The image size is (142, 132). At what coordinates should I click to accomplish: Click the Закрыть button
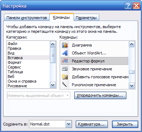pos(125,124)
